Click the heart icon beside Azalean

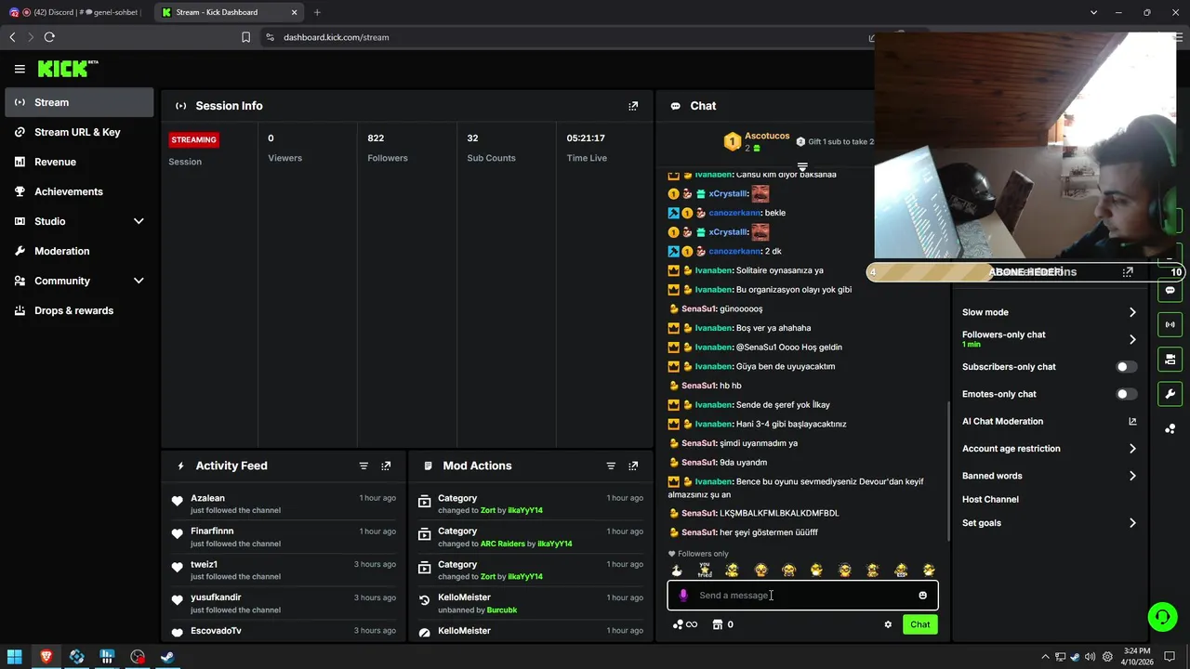(177, 502)
